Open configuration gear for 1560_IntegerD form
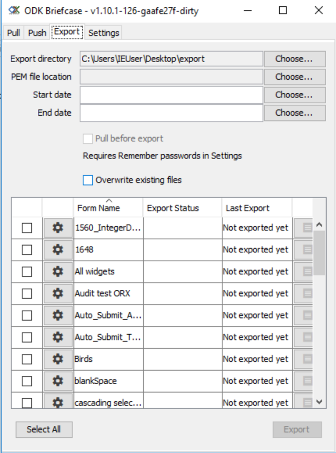The height and width of the screenshot is (453, 336). click(58, 227)
